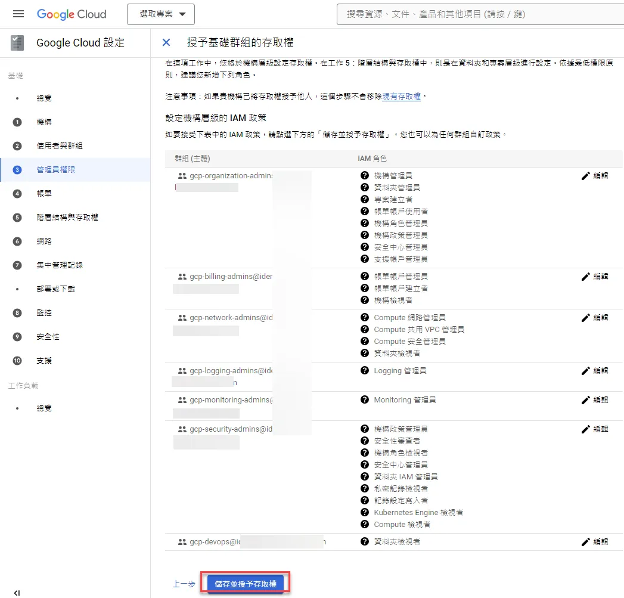Image resolution: width=624 pixels, height=598 pixels.
Task: Open the hamburger navigation menu
Action: [18, 14]
